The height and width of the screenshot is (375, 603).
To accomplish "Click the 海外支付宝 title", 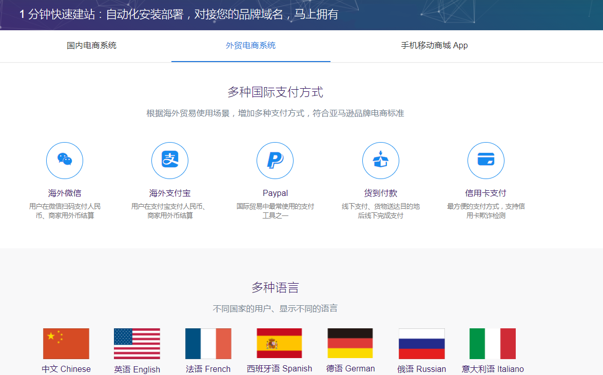I will (x=169, y=193).
